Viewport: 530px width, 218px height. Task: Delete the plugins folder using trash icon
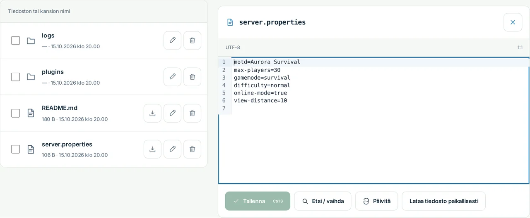tap(192, 77)
